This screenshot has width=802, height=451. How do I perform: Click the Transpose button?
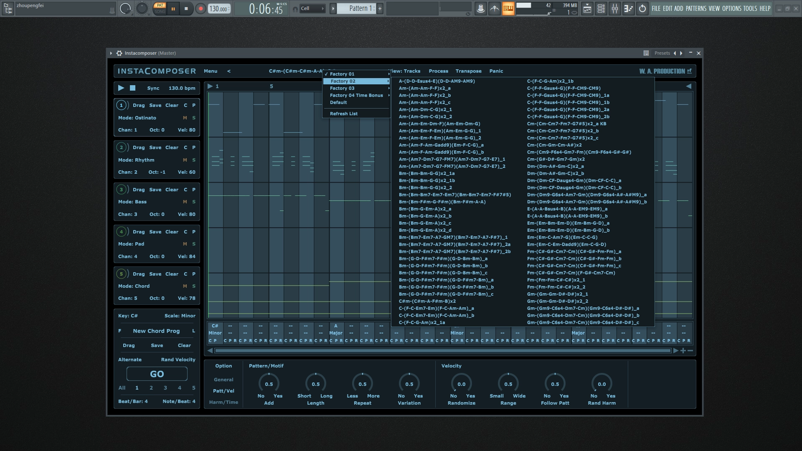coord(469,71)
